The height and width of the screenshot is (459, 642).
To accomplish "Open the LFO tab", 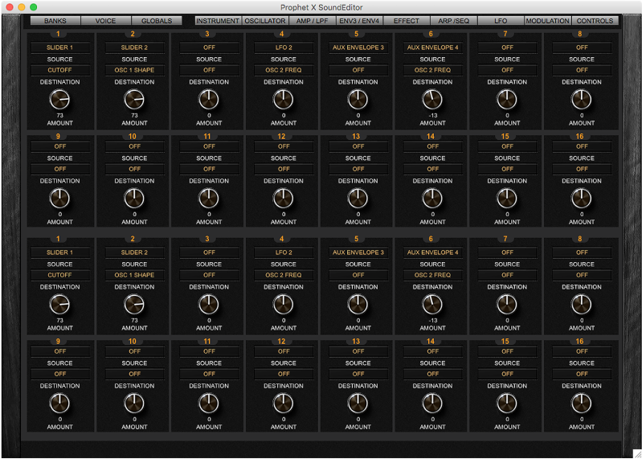I will click(501, 21).
